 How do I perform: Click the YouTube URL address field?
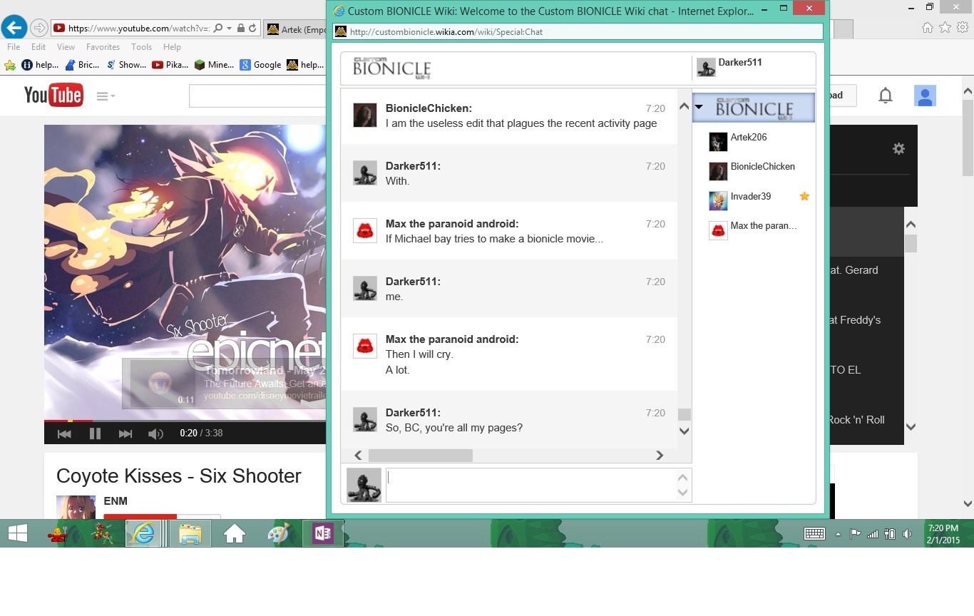(x=138, y=29)
